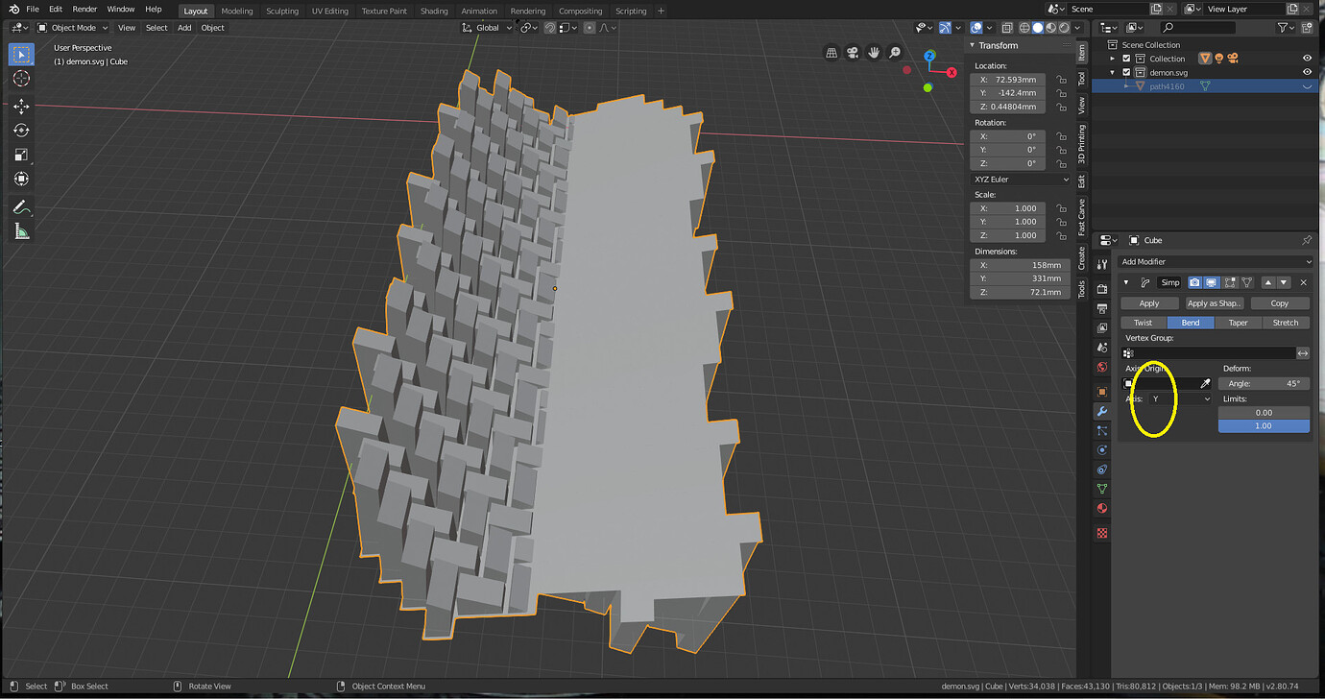Image resolution: width=1325 pixels, height=699 pixels.
Task: Switch to the Sculpting workspace tab
Action: coord(282,11)
